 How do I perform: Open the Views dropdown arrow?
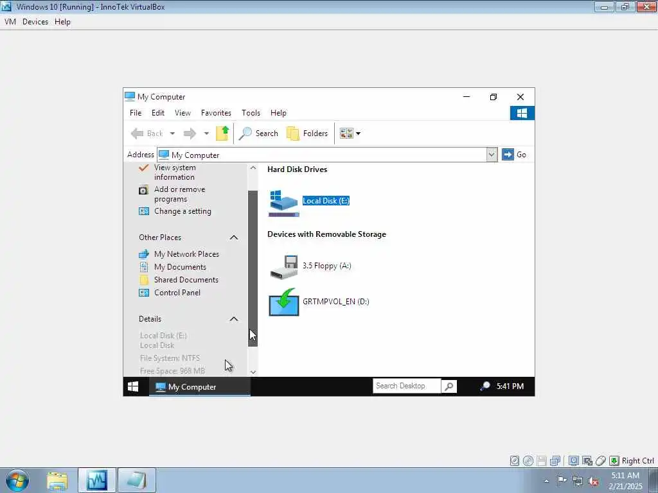(x=359, y=134)
